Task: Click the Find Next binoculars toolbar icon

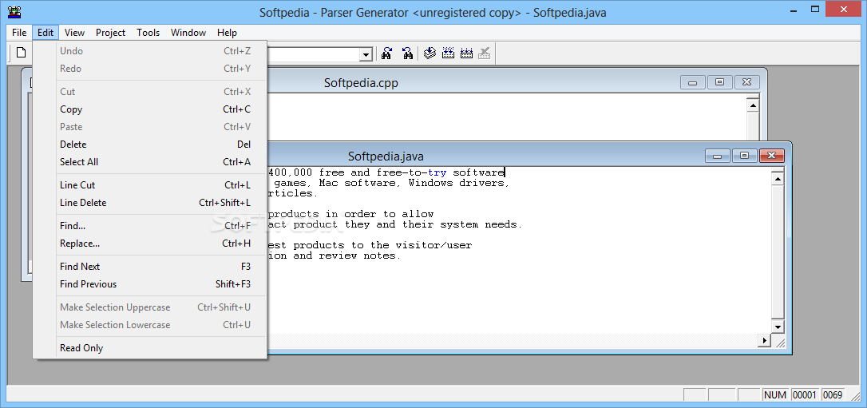Action: (387, 53)
